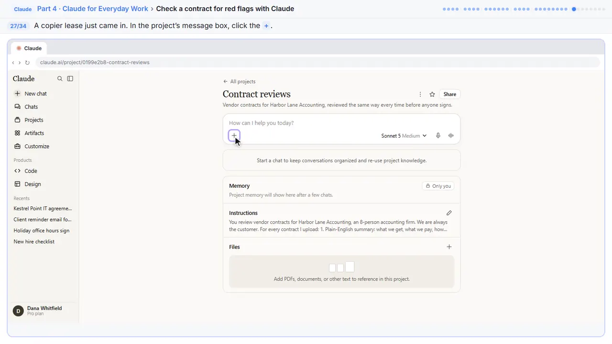Add a file using the Files plus icon

(449, 247)
